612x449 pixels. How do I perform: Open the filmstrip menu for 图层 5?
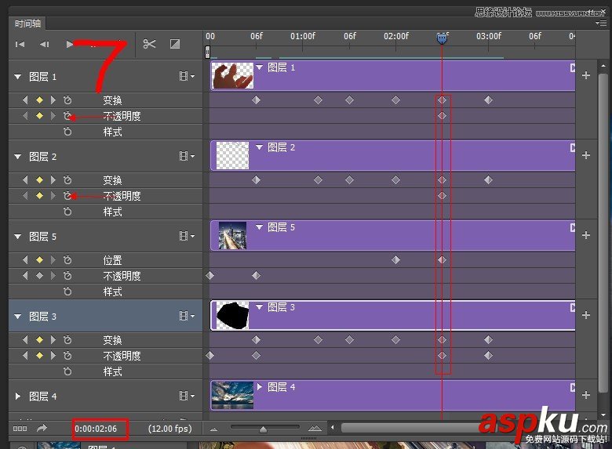[x=187, y=236]
